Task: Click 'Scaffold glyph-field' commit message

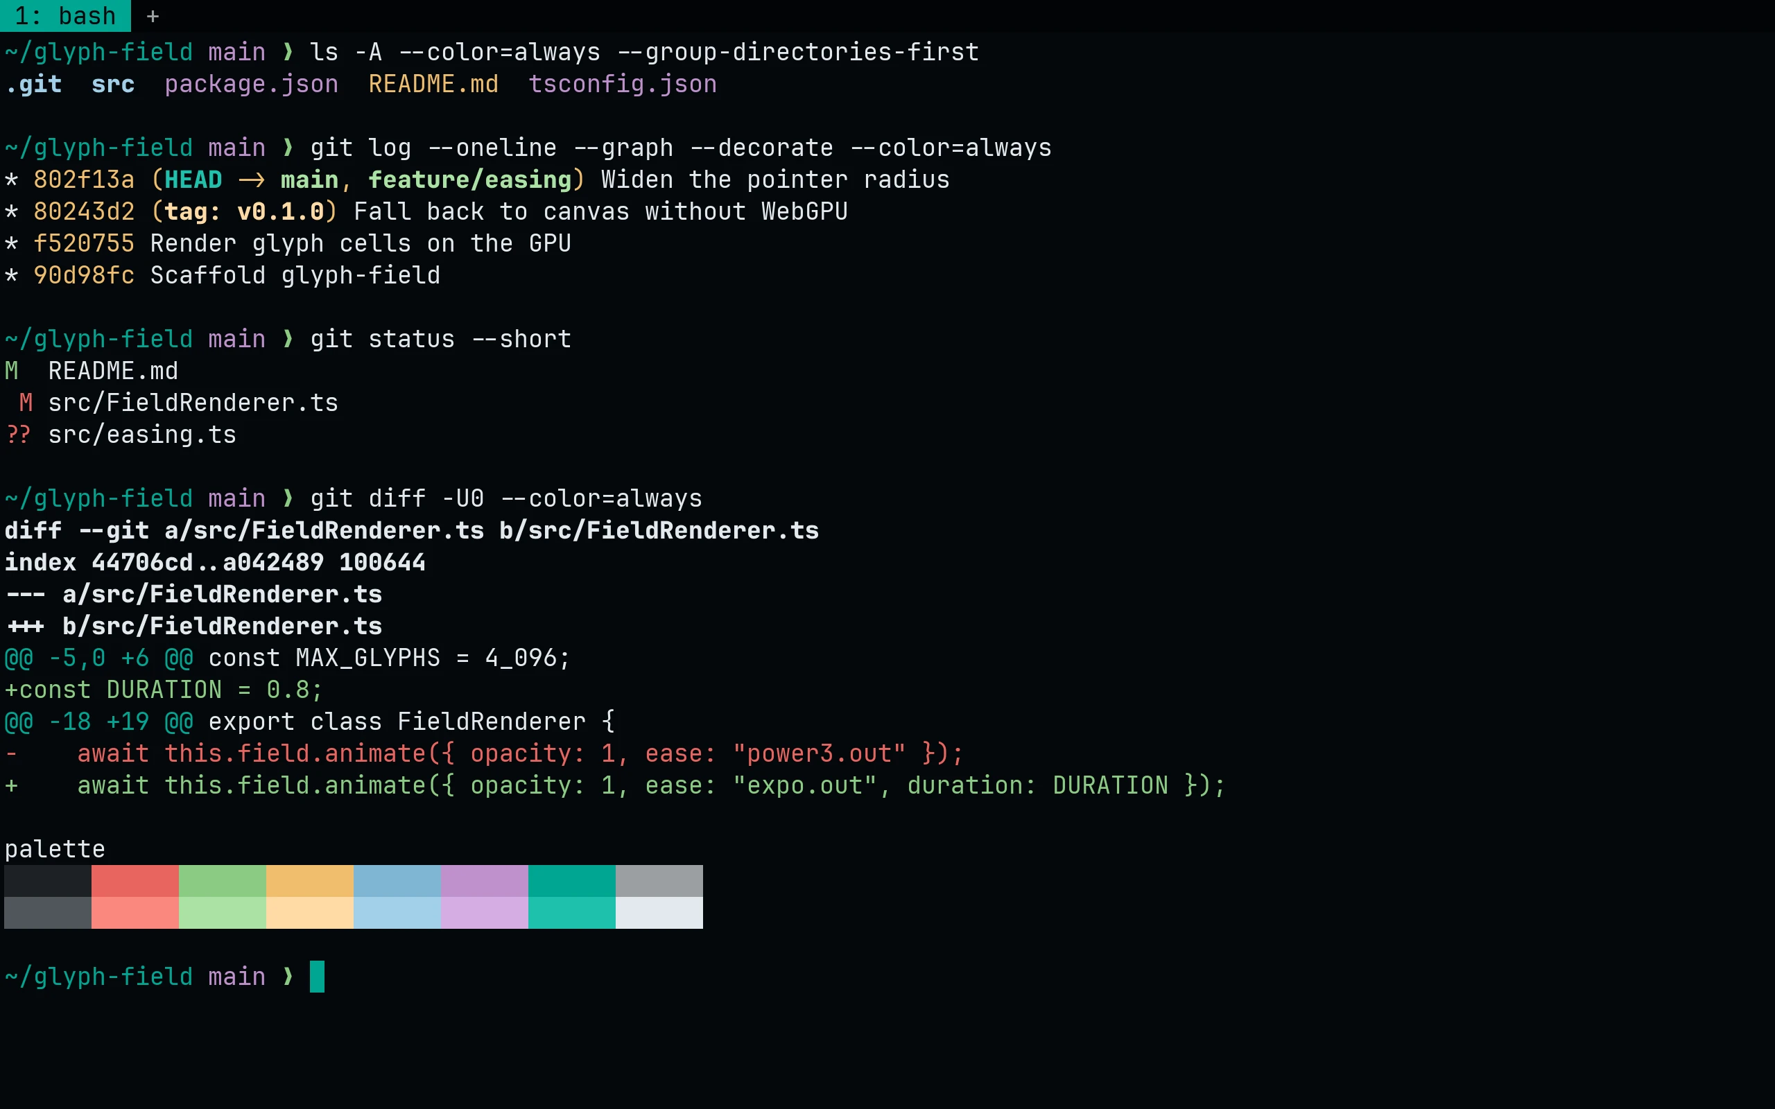Action: point(295,276)
